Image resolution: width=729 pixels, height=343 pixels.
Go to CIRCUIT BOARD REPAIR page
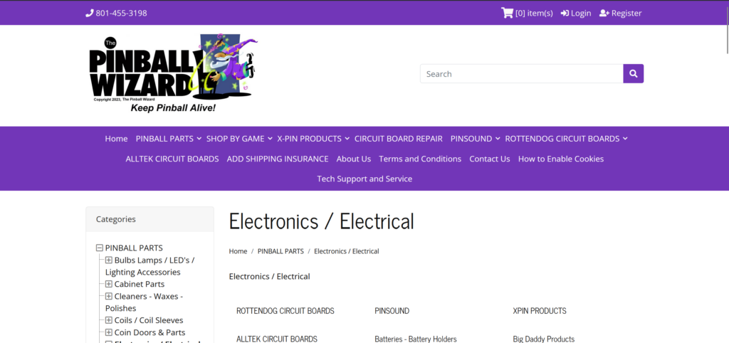tap(398, 139)
